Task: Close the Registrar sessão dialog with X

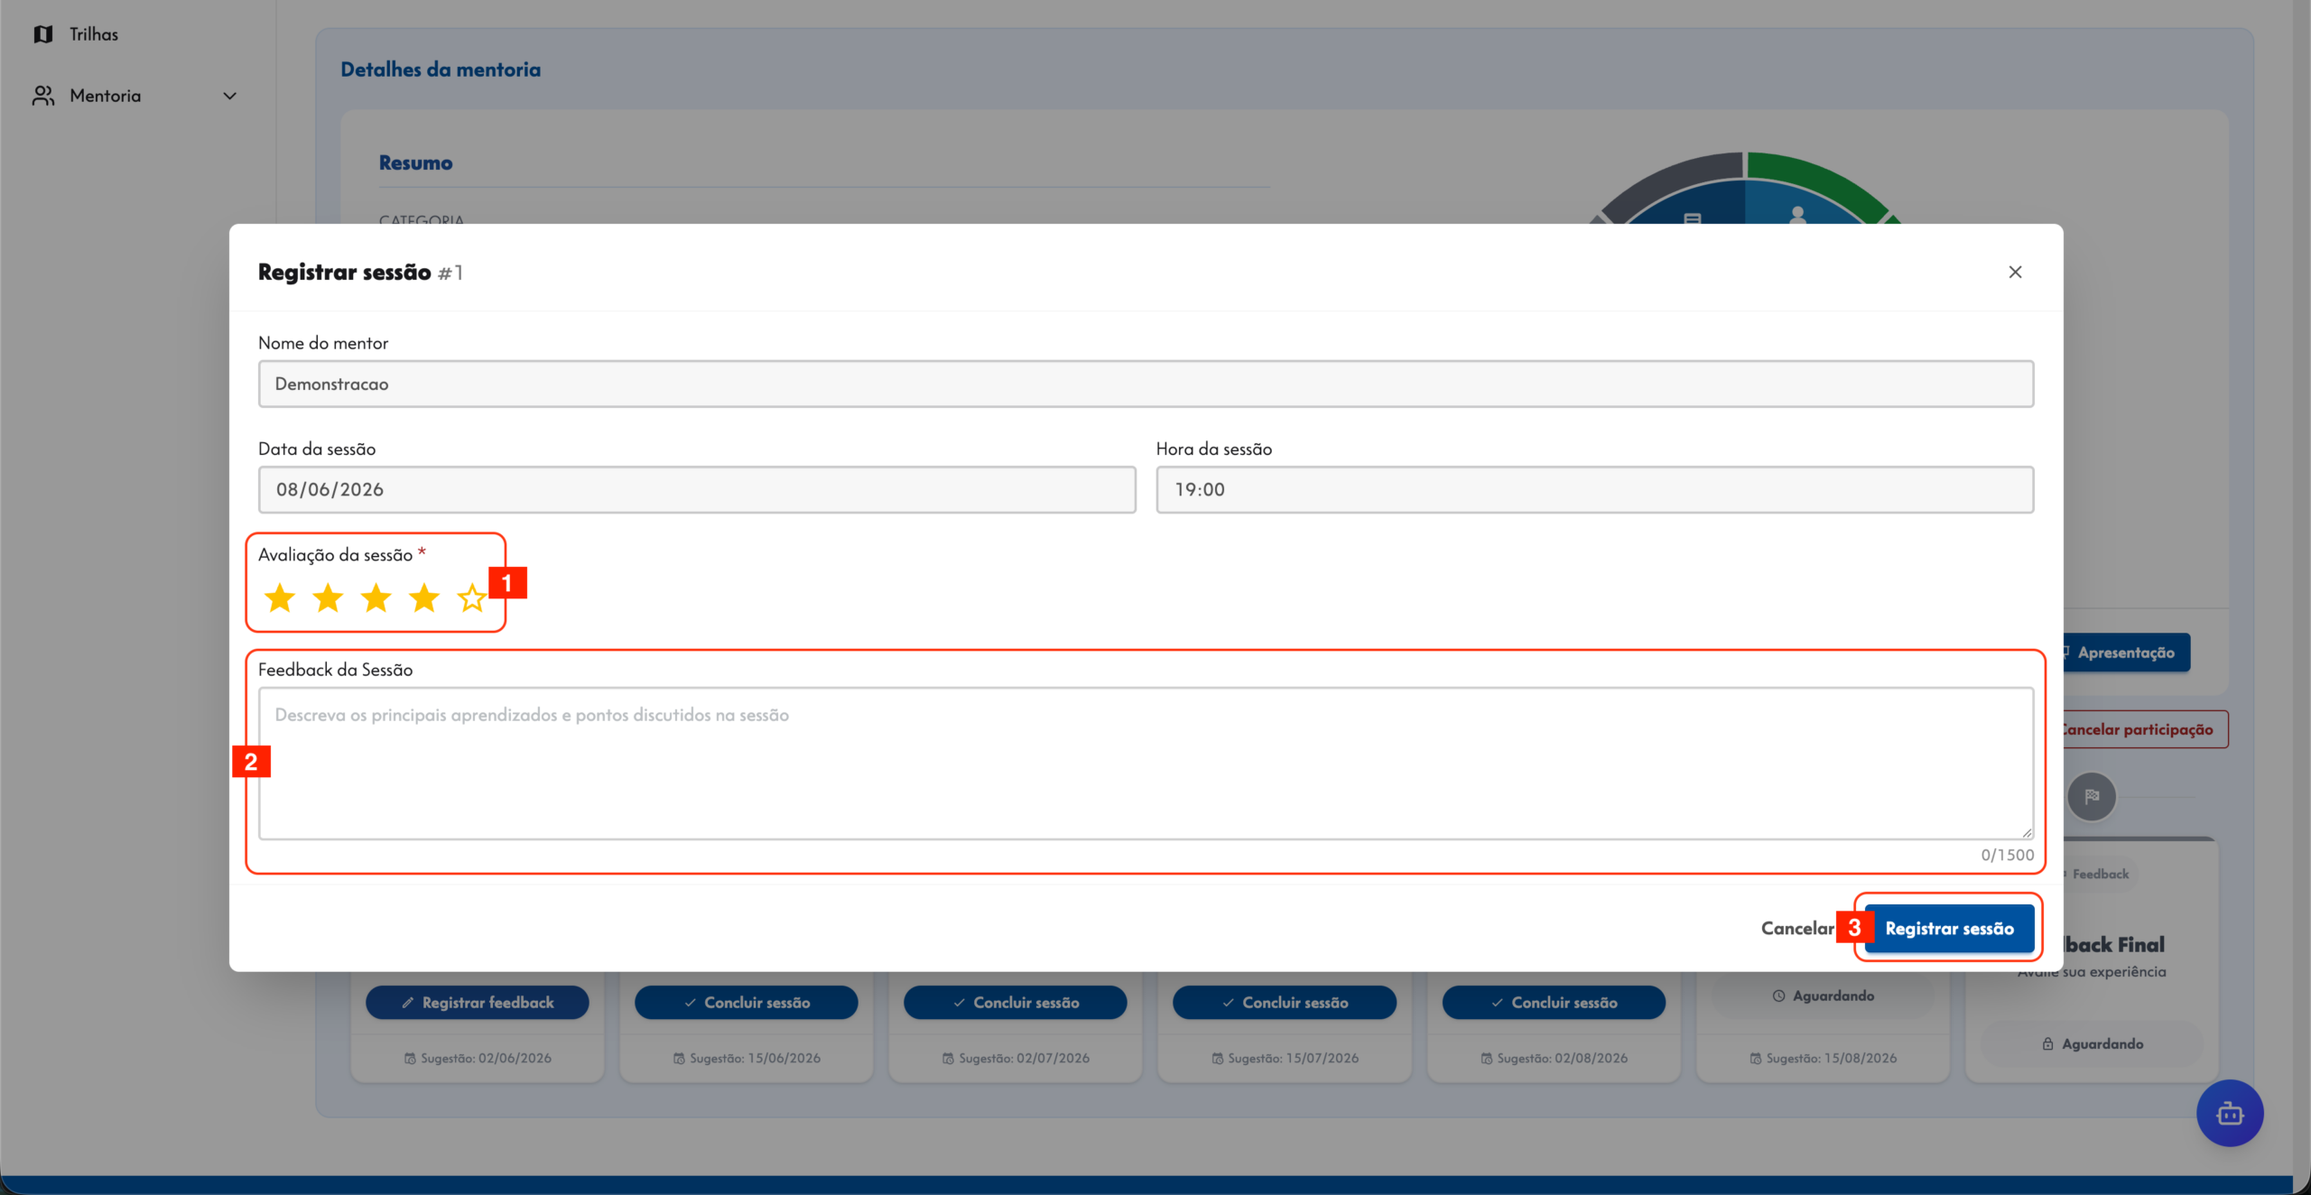Action: click(2015, 272)
